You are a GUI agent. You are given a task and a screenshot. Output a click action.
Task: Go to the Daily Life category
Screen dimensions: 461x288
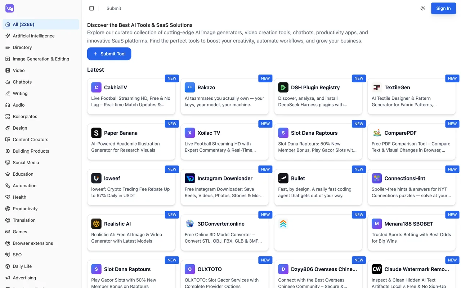[41, 266]
